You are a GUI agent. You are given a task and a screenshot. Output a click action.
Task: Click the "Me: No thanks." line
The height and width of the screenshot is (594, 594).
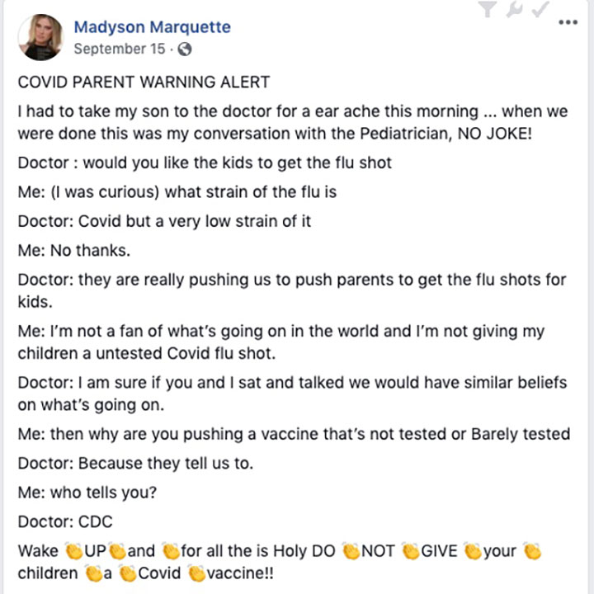(x=74, y=249)
